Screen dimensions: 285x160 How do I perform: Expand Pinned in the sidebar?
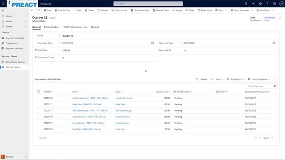tap(26, 27)
